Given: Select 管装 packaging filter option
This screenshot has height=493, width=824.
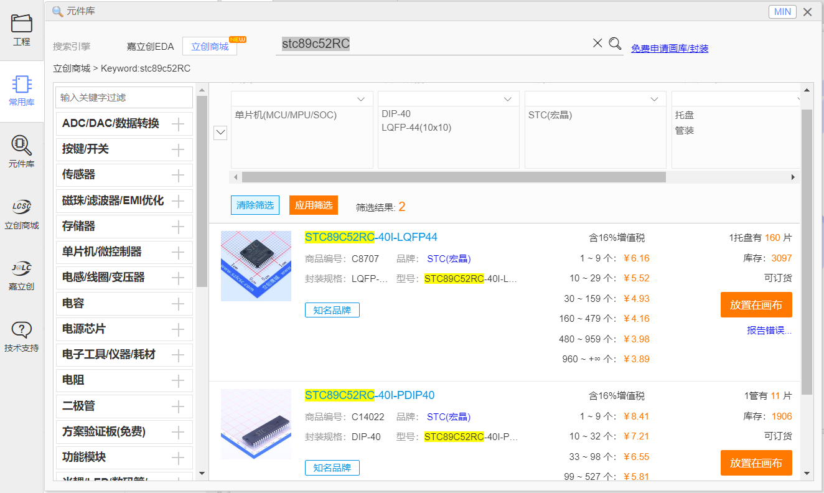Looking at the screenshot, I should 685,131.
